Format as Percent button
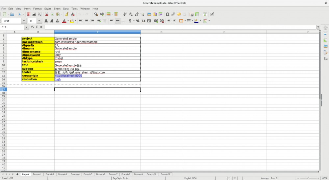 [x=138, y=21]
